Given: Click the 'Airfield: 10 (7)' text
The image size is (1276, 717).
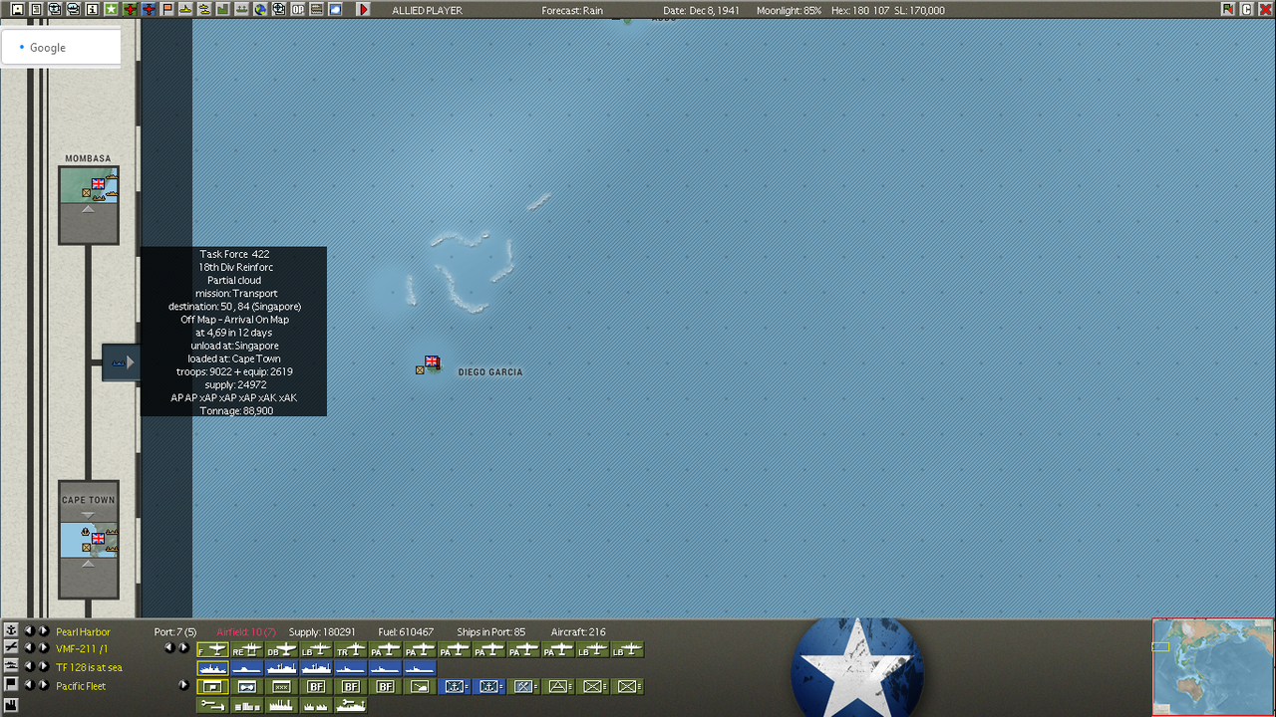Looking at the screenshot, I should coord(246,632).
